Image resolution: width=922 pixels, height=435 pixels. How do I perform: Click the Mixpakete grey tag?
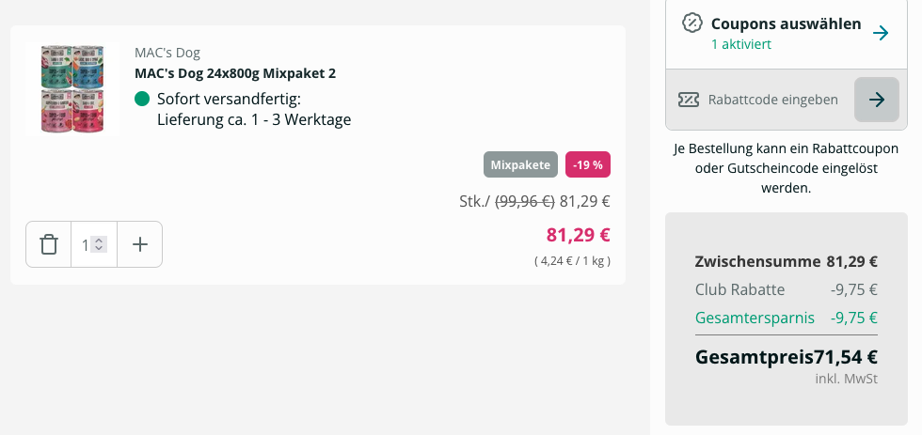[520, 164]
